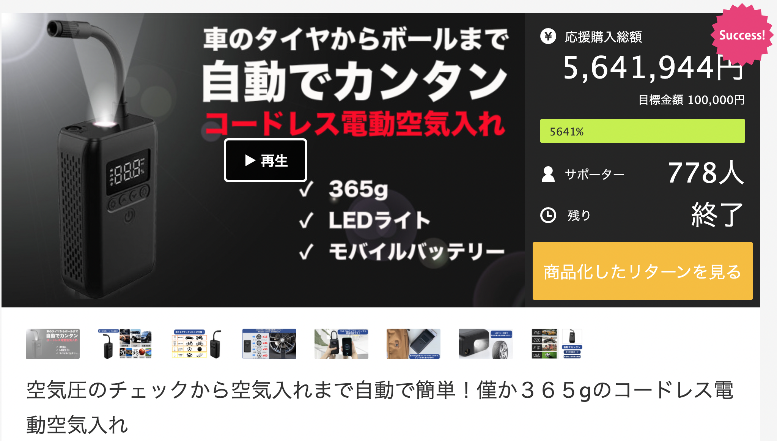Click the 778人 supporter count
Image resolution: width=777 pixels, height=441 pixels.
click(x=706, y=173)
